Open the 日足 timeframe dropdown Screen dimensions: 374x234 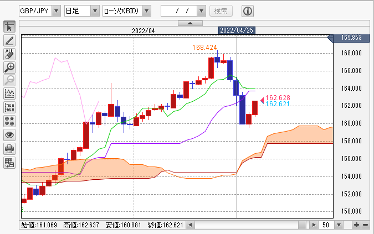tap(95, 11)
